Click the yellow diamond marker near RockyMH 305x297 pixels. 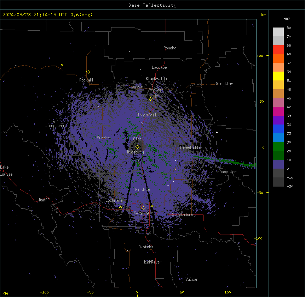(x=88, y=72)
